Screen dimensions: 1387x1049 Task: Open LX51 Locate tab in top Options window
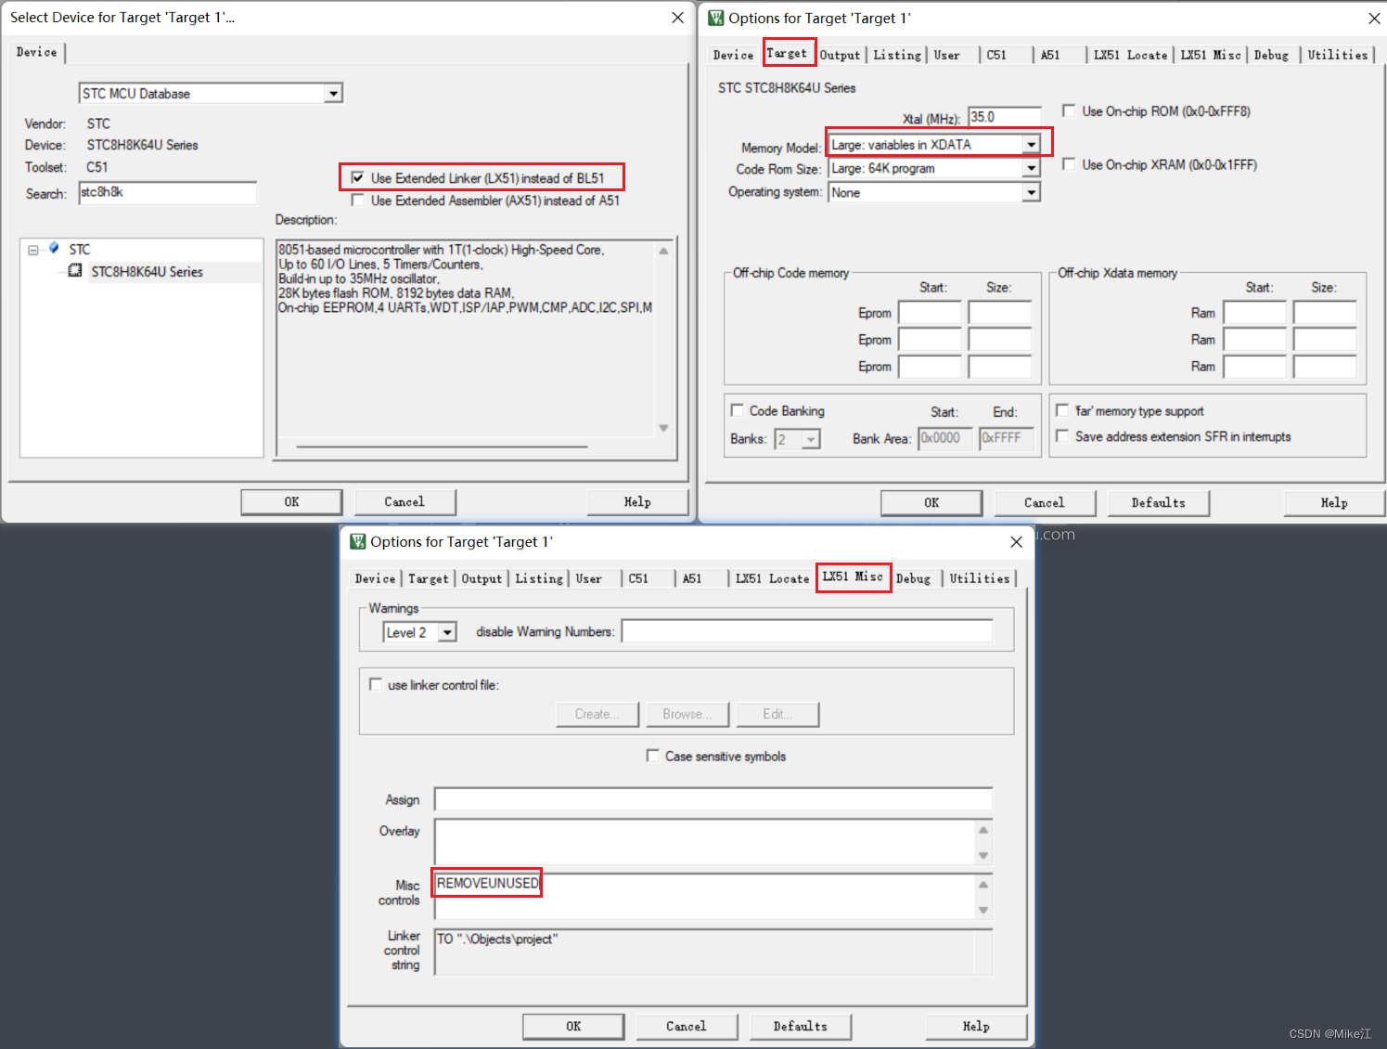pos(1130,56)
